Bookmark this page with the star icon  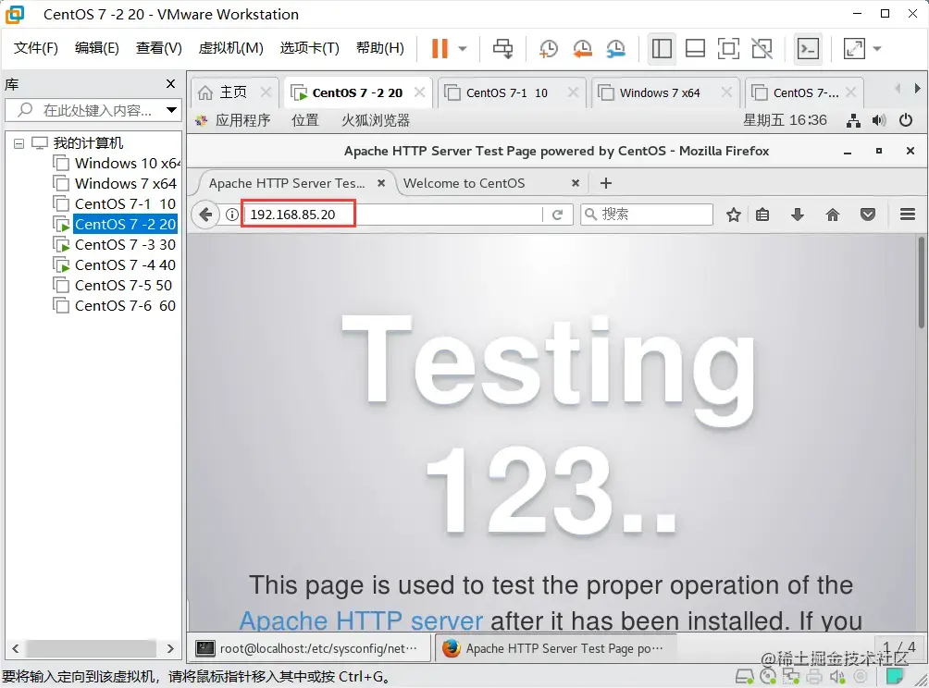[x=734, y=215]
